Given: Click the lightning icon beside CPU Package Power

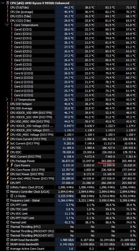Looking at the screenshot, I should pyautogui.click(x=7, y=161).
